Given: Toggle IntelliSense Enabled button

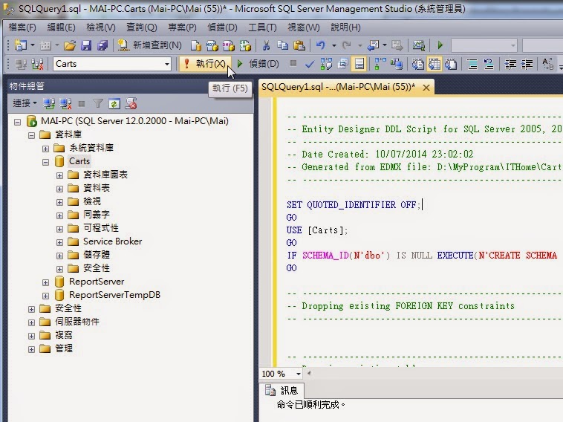Looking at the screenshot, I should pos(359,65).
